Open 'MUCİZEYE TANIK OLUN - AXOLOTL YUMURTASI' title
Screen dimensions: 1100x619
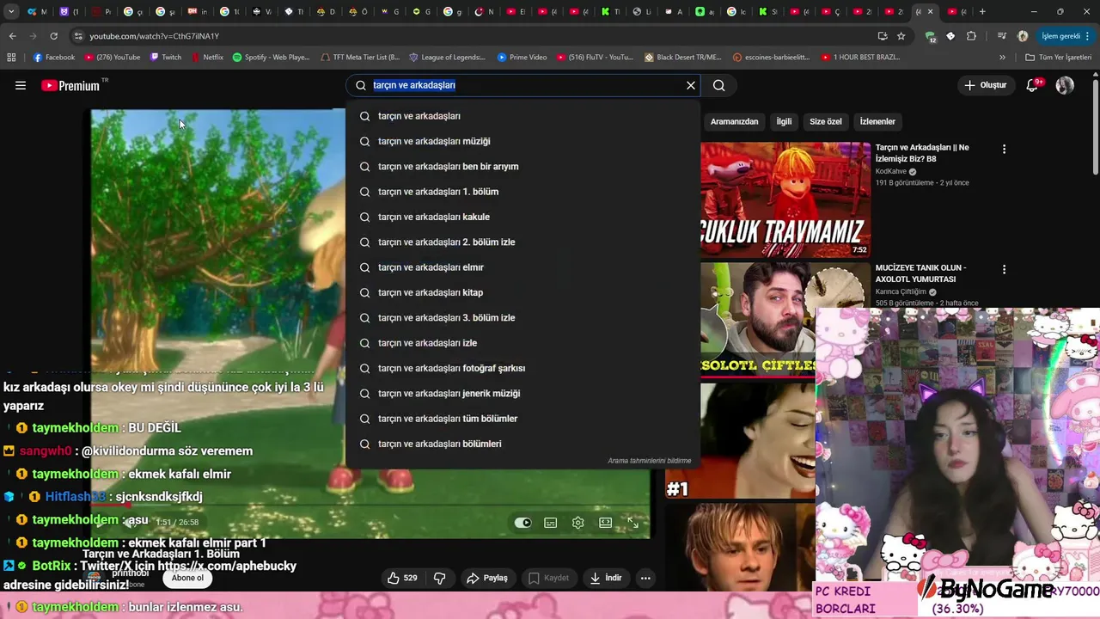pyautogui.click(x=920, y=273)
